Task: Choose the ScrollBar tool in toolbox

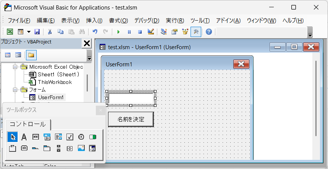Action: click(58, 148)
